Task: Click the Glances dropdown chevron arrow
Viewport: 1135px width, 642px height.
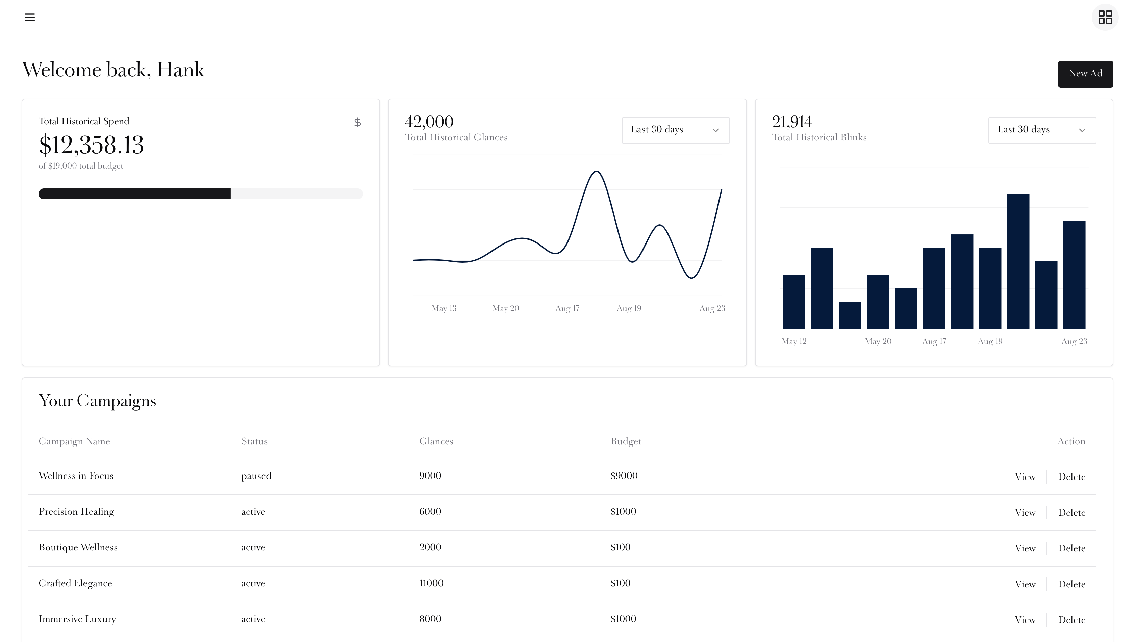Action: point(715,130)
